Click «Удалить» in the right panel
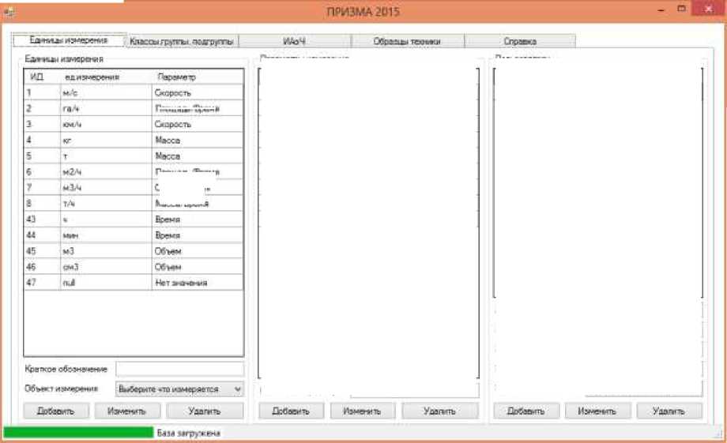The height and width of the screenshot is (443, 727). [669, 411]
